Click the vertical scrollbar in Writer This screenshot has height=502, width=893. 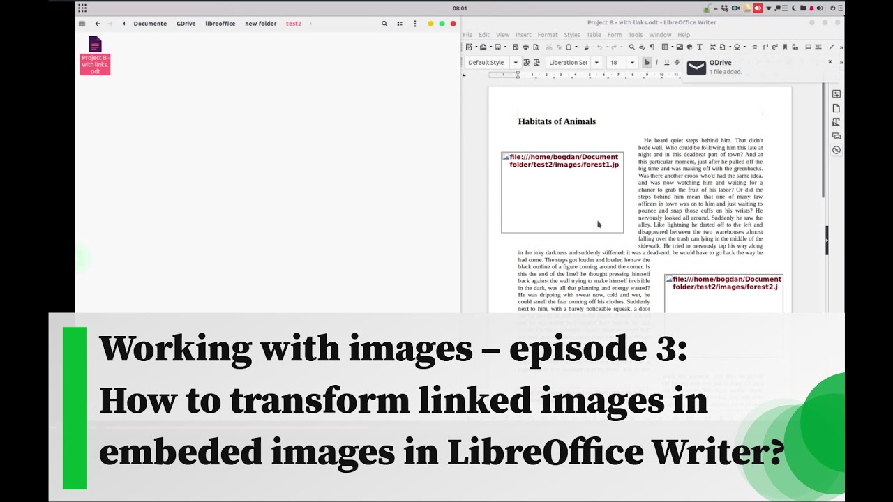[823, 139]
